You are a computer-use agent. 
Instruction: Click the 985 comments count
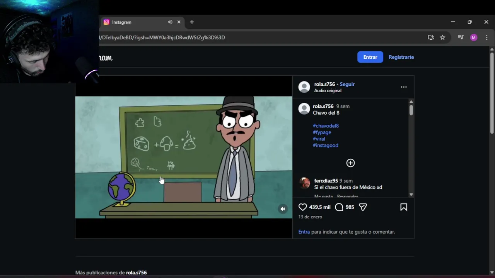tap(350, 207)
